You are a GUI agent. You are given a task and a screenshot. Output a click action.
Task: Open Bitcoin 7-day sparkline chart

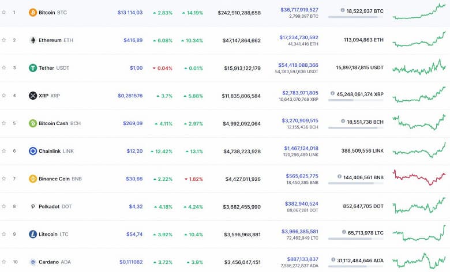click(x=419, y=12)
